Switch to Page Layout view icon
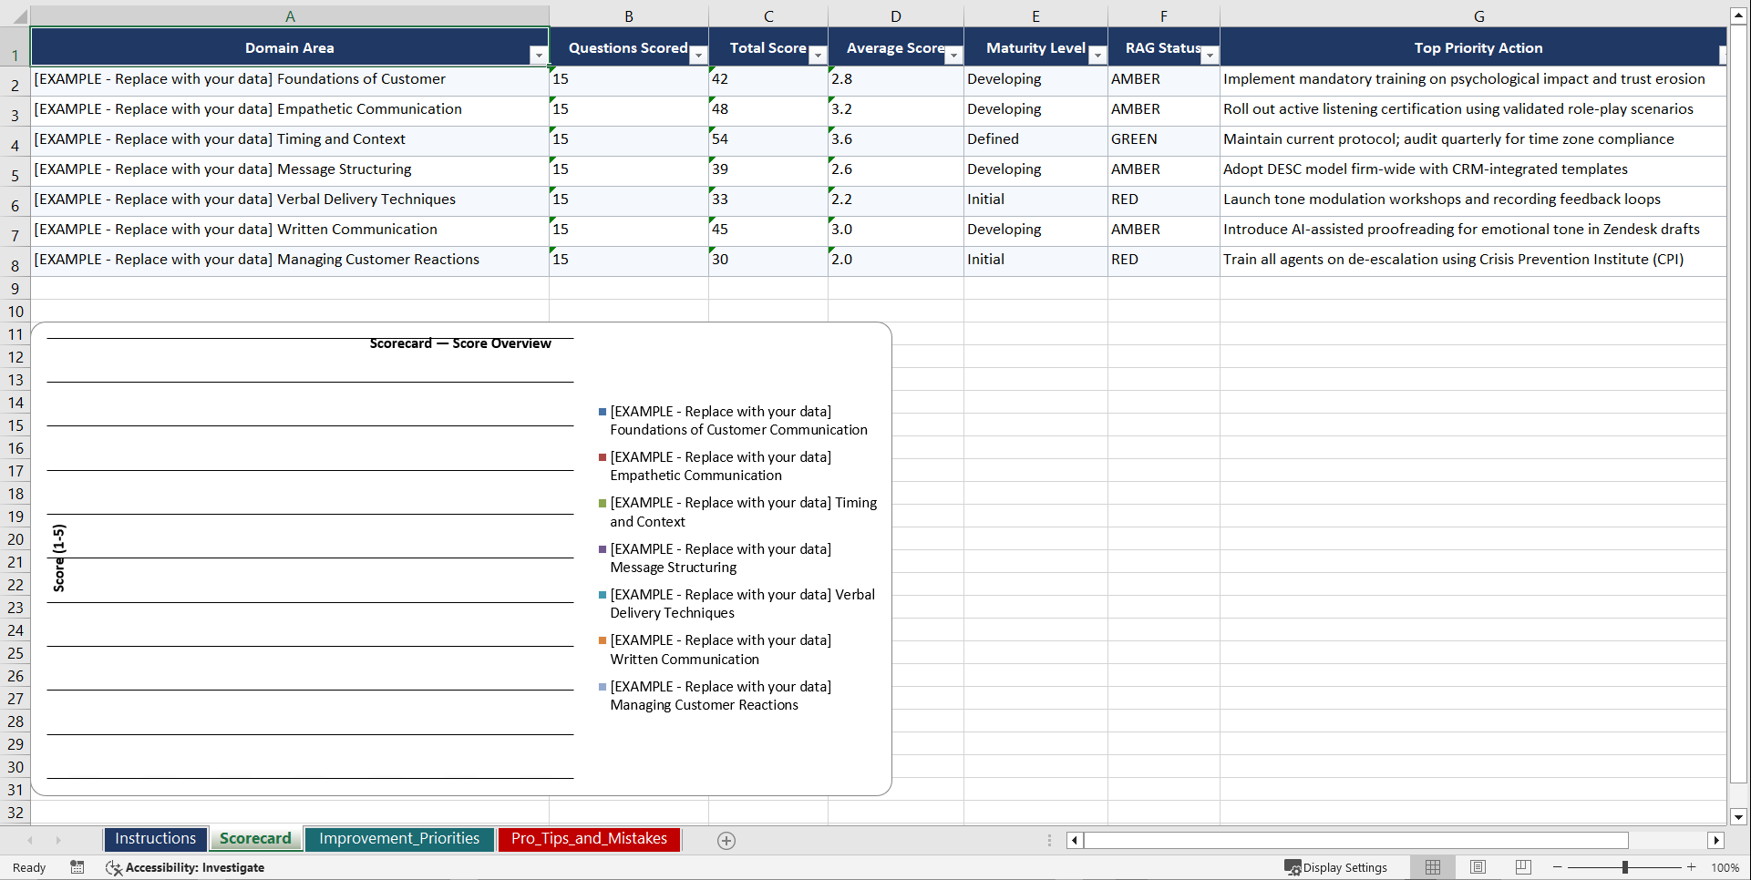Viewport: 1751px width, 880px height. 1478,867
